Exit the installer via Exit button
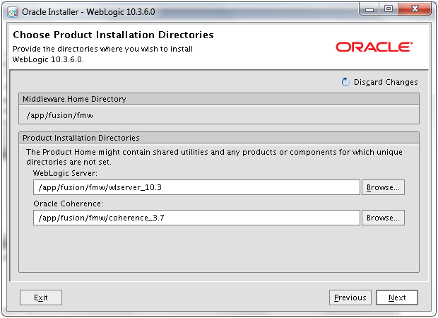The image size is (438, 318). pos(41,298)
